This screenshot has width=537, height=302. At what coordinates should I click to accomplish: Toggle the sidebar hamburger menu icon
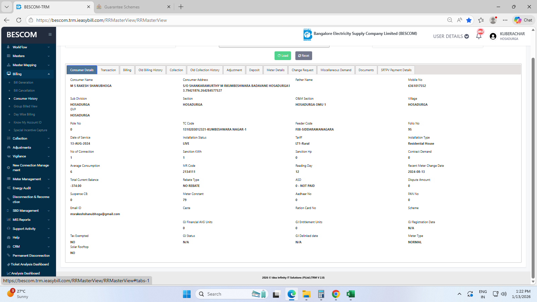[x=50, y=35]
